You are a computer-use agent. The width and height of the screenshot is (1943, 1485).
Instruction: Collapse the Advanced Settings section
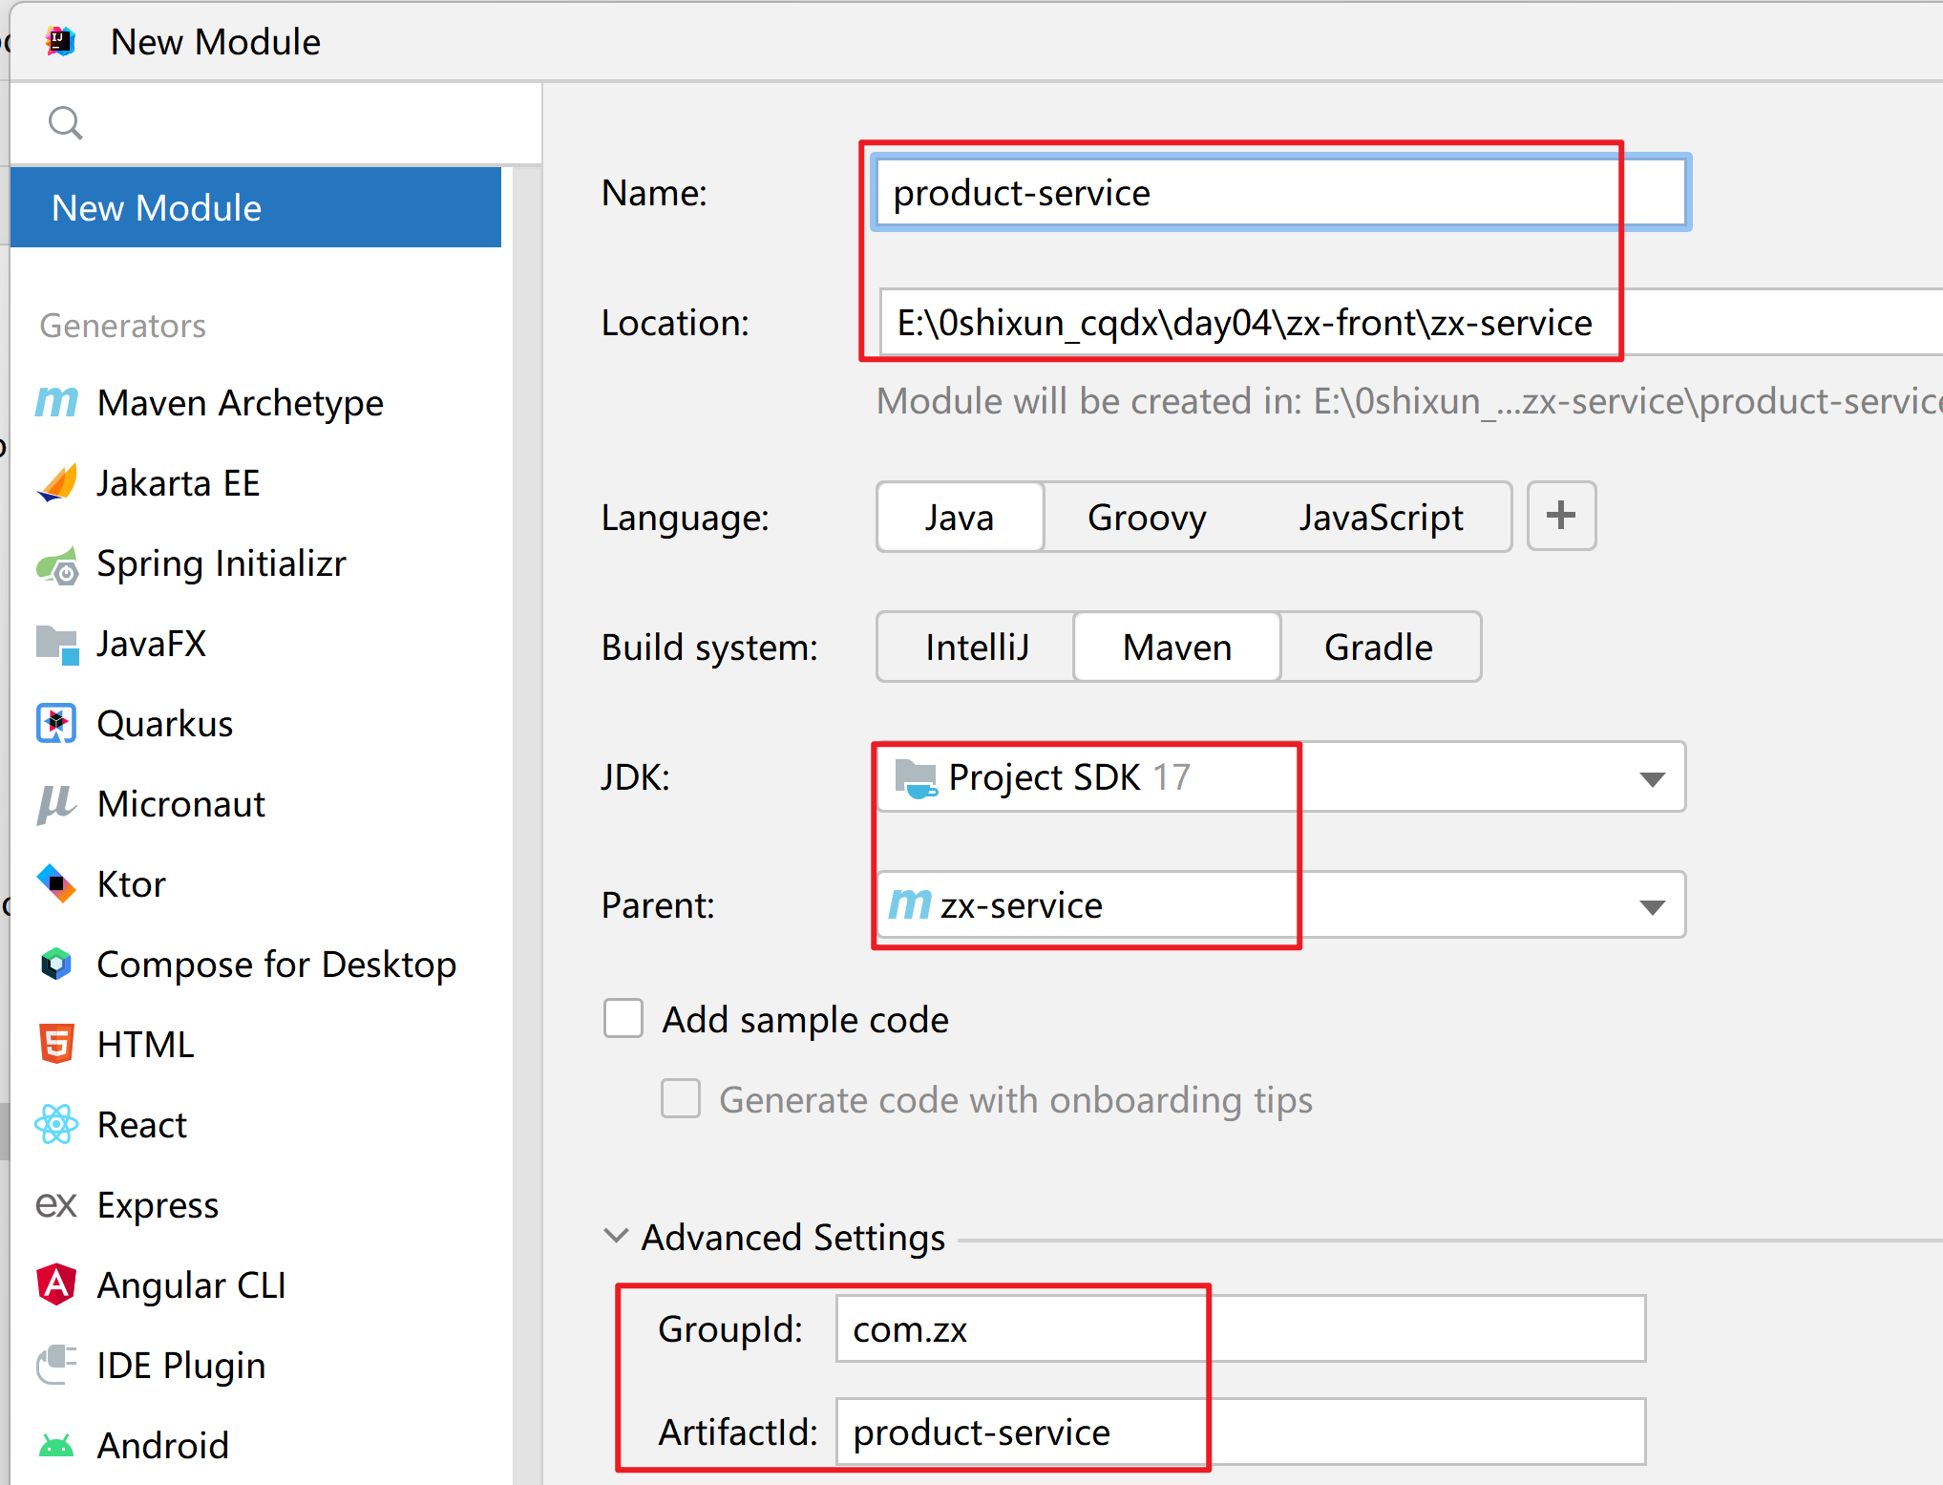click(617, 1236)
